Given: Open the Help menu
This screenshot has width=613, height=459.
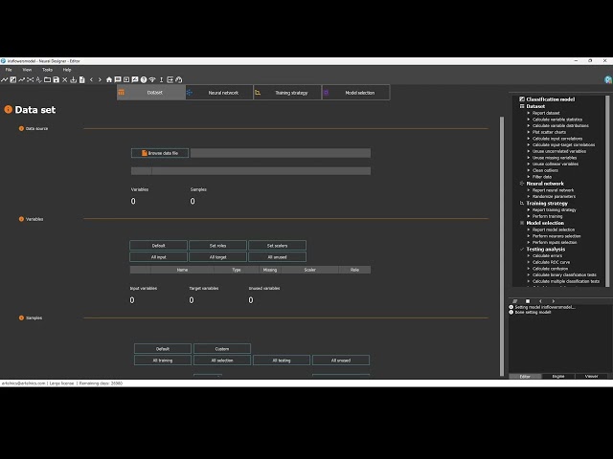Looking at the screenshot, I should [67, 70].
